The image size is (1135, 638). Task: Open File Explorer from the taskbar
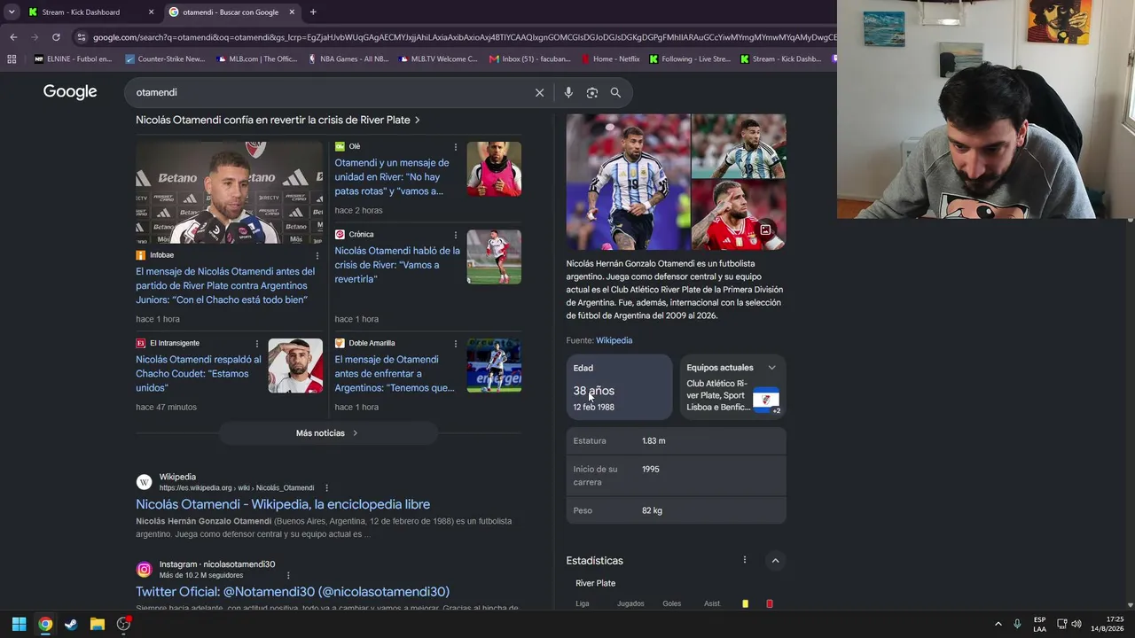point(98,624)
